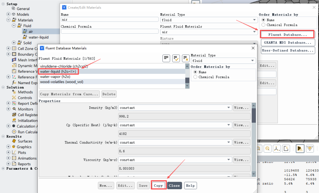
Task: Select water-liquid (h2o<l>) in materials list
Action: [112, 72]
